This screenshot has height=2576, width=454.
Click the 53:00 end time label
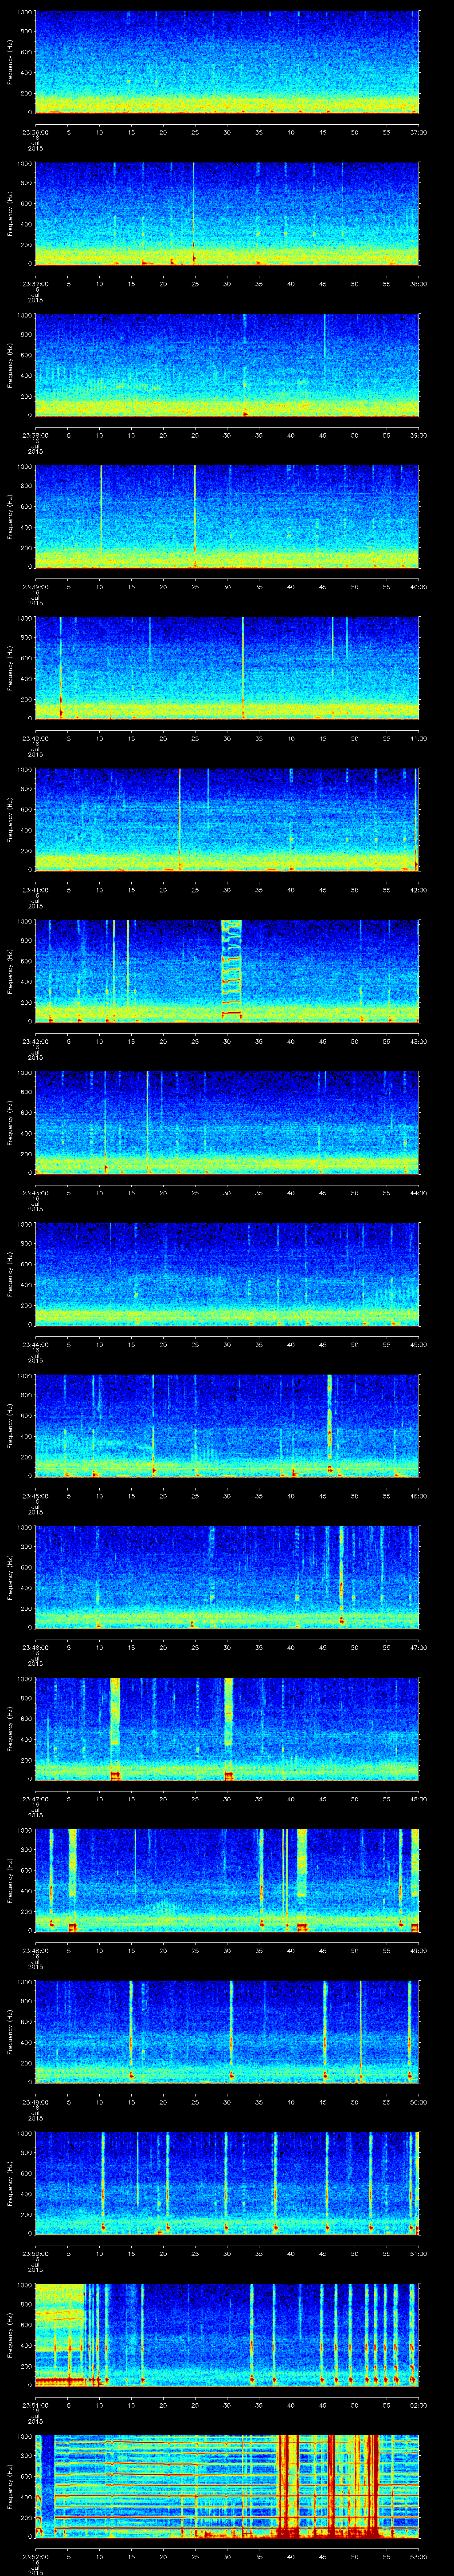tap(418, 2556)
